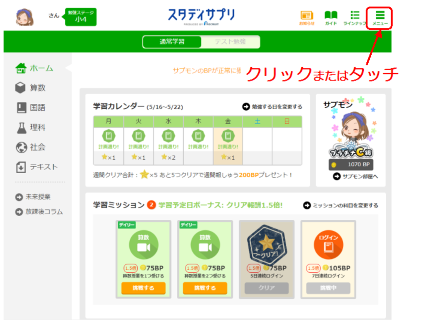Click Thursday's plan badge in calendar

(198, 135)
